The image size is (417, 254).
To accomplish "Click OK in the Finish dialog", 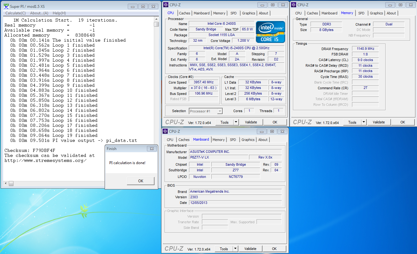I will coord(141,181).
